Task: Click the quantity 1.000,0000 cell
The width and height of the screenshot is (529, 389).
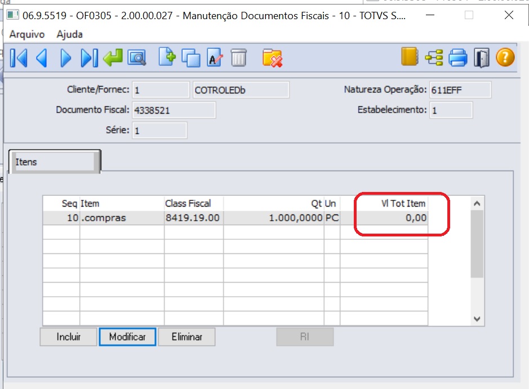Action: click(274, 218)
